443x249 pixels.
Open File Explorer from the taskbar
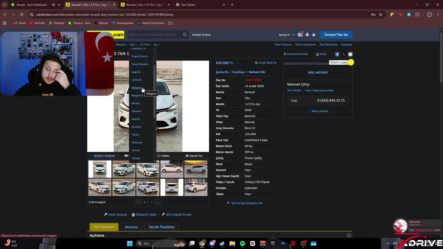[x=232, y=243]
